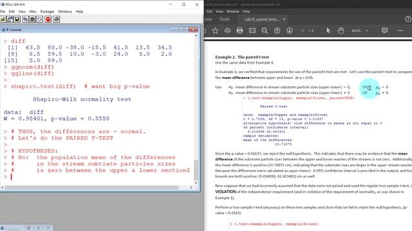Click the cloud upload icon in Acrobat
Viewport: 412px width, 231px height.
click(227, 31)
